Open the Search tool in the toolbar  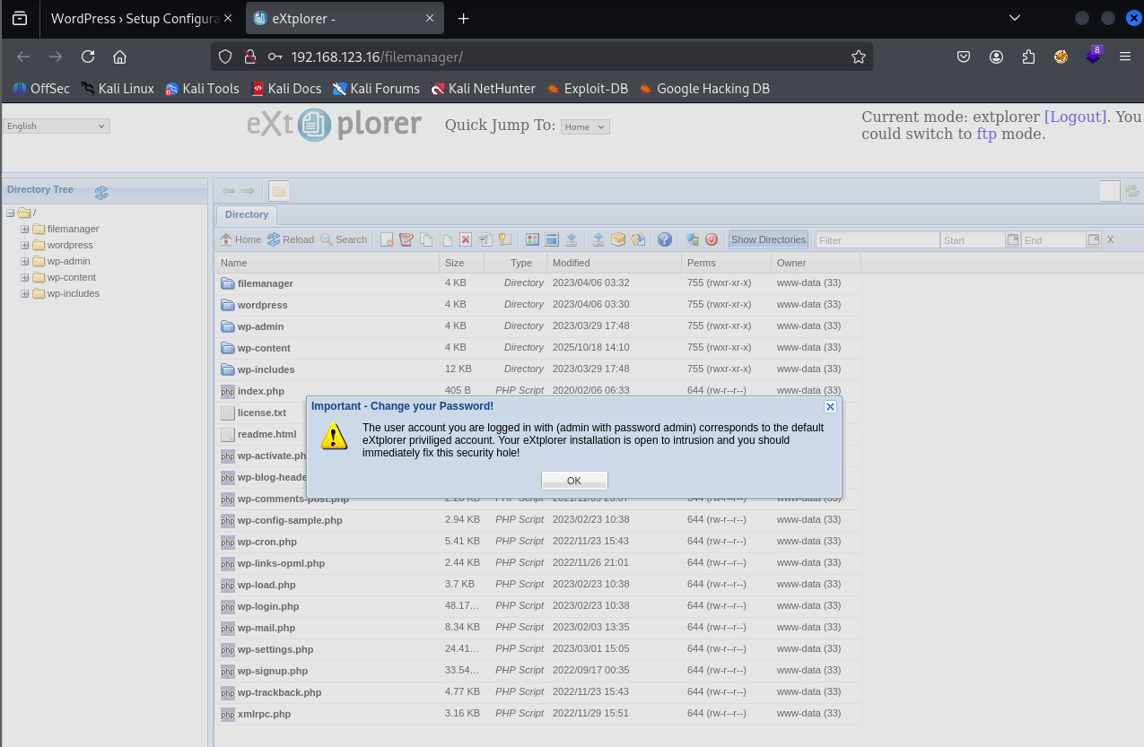tap(344, 239)
